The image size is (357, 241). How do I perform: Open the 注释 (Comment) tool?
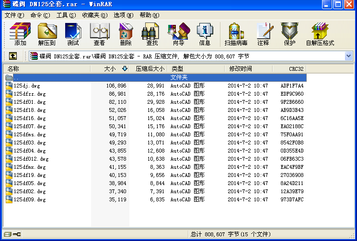pos(263,34)
